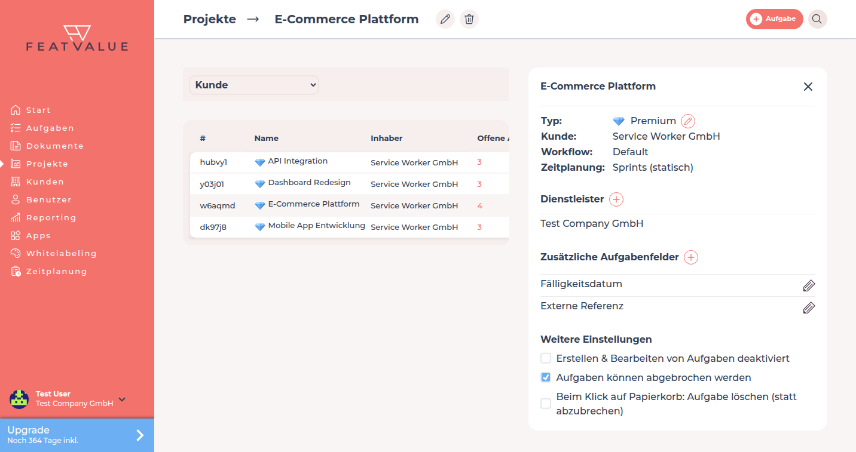This screenshot has width=856, height=452.
Task: Click Sprints (statisch) Zeitplanung value
Action: [653, 168]
